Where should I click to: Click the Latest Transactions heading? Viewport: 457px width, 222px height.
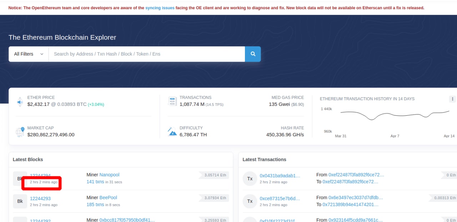point(264,159)
